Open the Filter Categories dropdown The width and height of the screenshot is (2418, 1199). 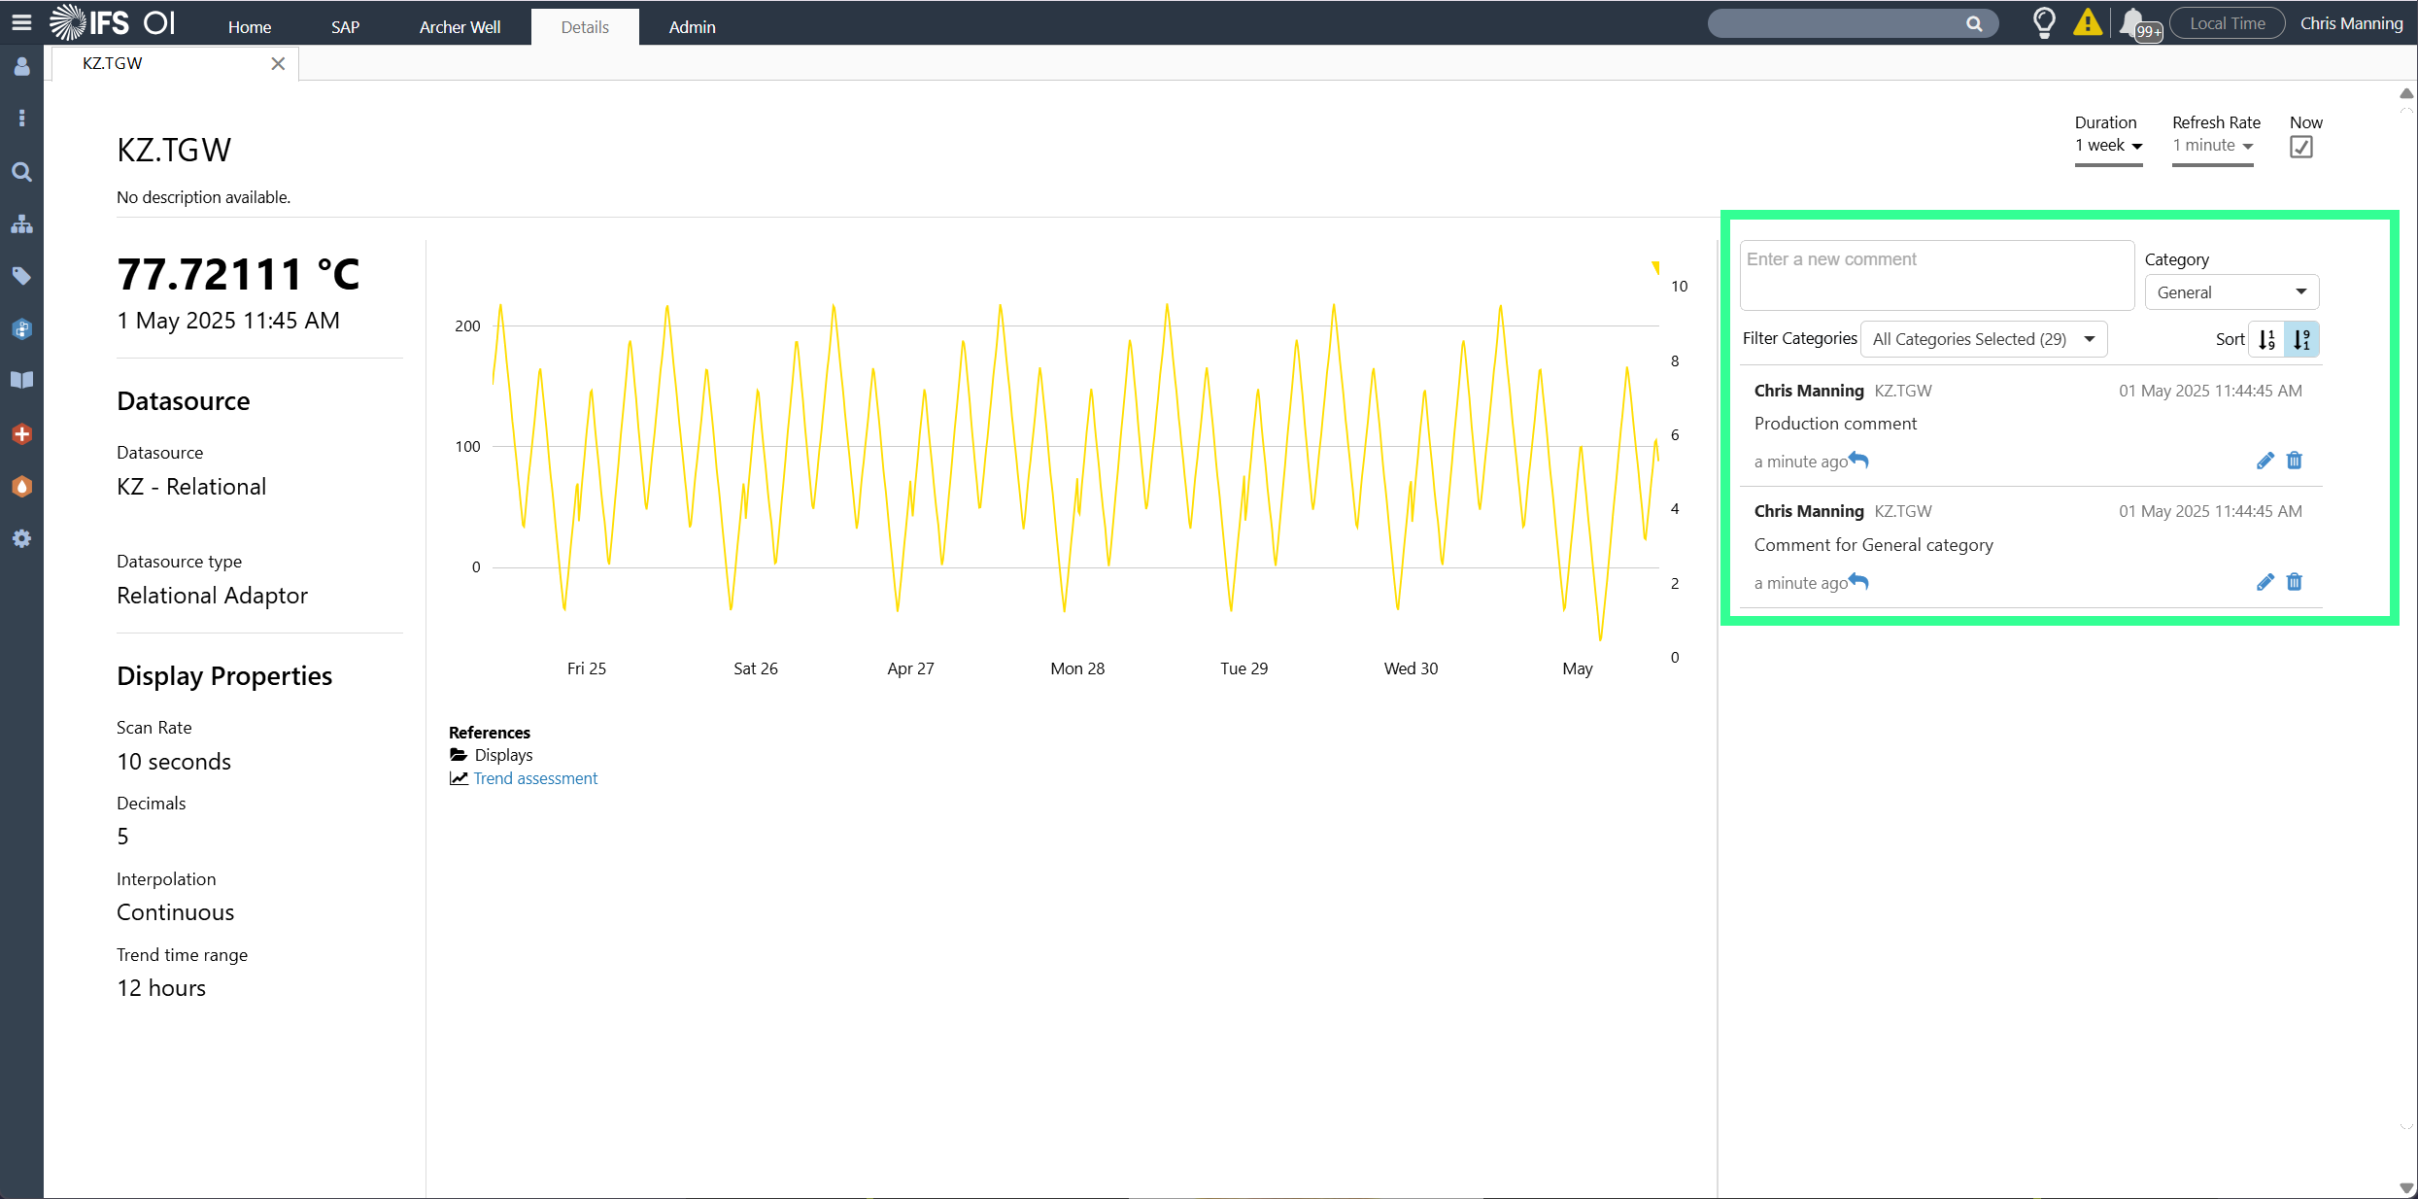1982,339
